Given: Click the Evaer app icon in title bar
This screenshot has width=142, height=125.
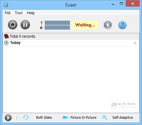Looking at the screenshot, I should click(6, 5).
